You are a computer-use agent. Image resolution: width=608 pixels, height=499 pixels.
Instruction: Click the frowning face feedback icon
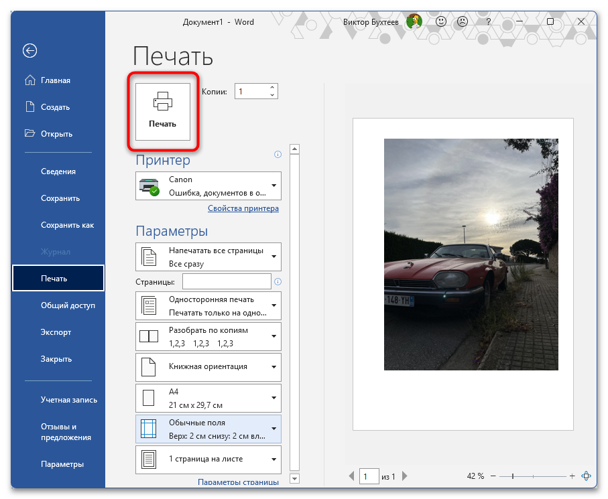tap(463, 21)
